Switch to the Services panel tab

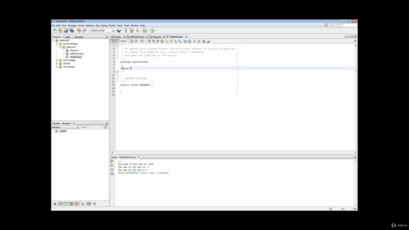click(x=79, y=37)
